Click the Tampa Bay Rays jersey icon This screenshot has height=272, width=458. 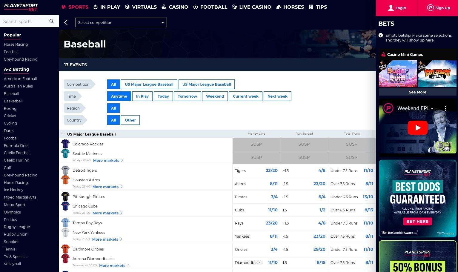65,223
